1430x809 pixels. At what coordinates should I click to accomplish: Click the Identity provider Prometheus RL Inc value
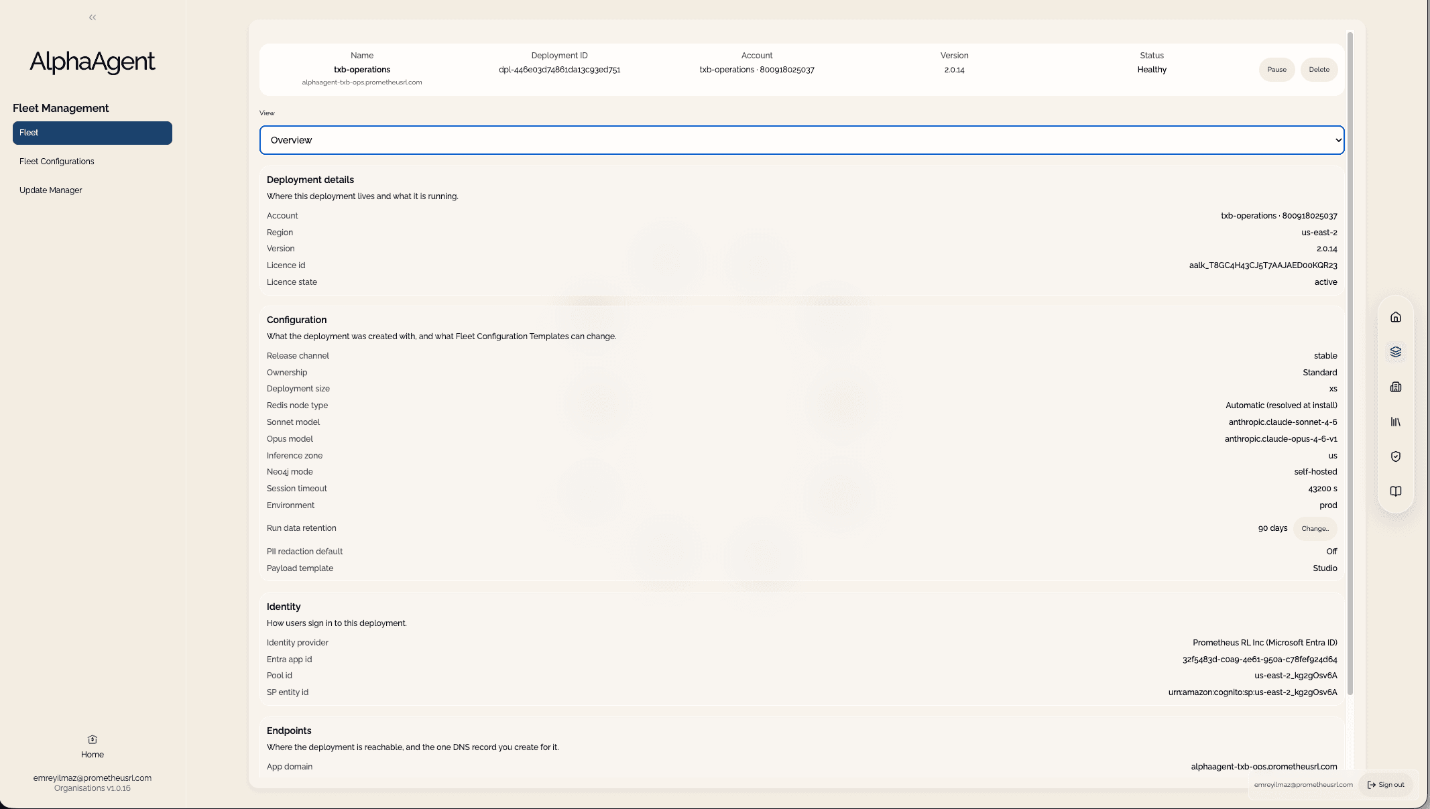1264,643
